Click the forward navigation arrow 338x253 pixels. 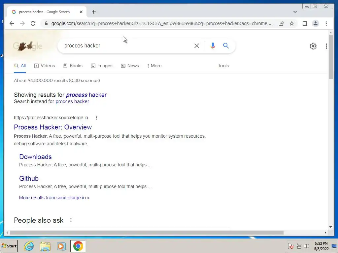(x=22, y=23)
